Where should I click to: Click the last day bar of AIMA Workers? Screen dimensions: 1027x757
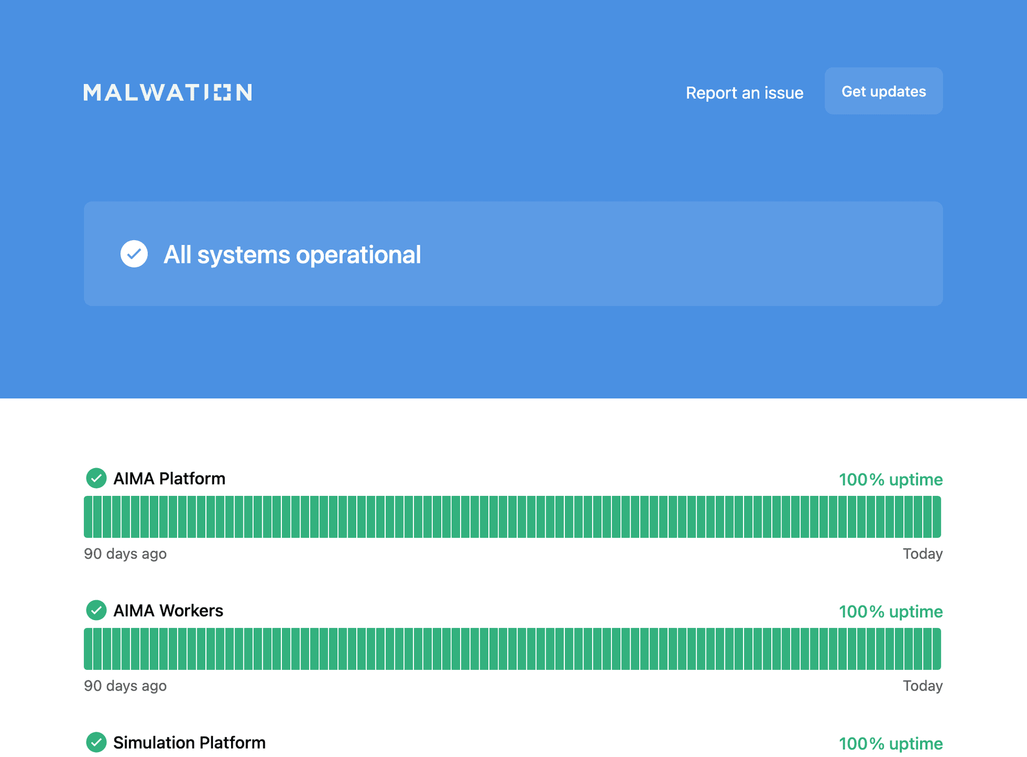tap(937, 649)
